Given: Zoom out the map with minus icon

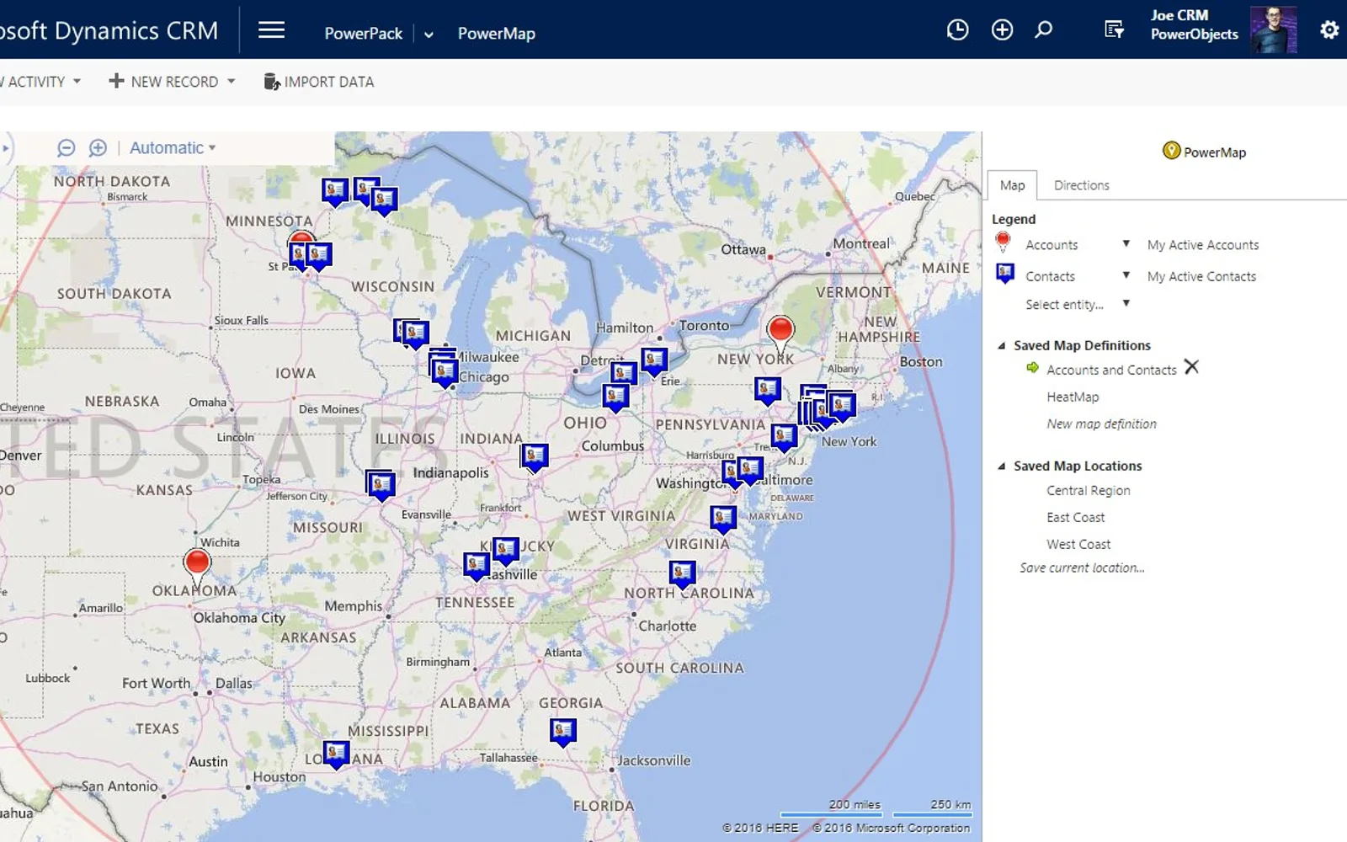Looking at the screenshot, I should pyautogui.click(x=66, y=148).
